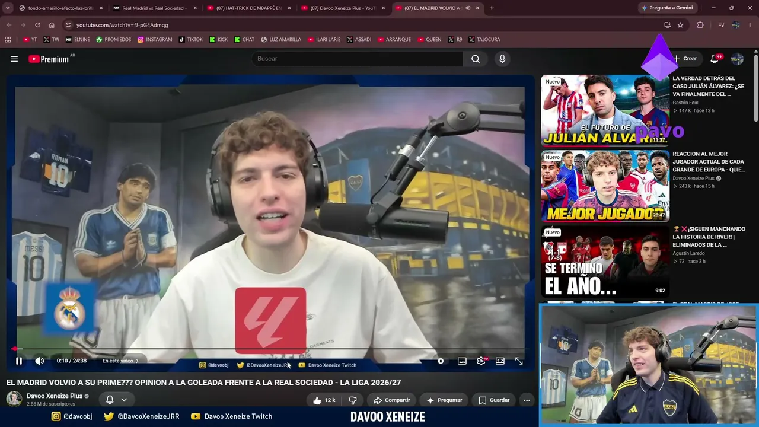Image resolution: width=759 pixels, height=427 pixels.
Task: Enter fullscreen in the video player
Action: click(519, 361)
